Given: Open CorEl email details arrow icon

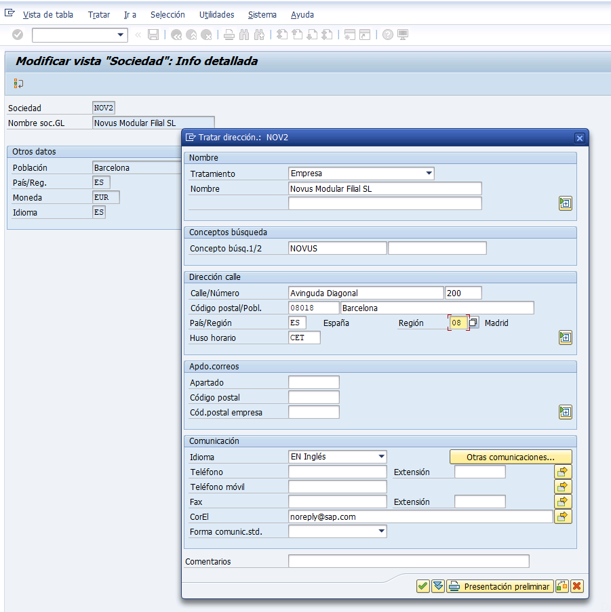Looking at the screenshot, I should pyautogui.click(x=563, y=516).
